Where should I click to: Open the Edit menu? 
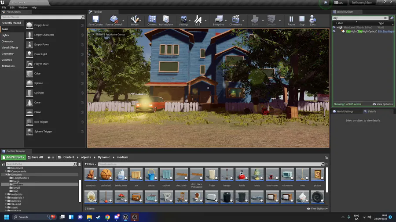[12, 7]
